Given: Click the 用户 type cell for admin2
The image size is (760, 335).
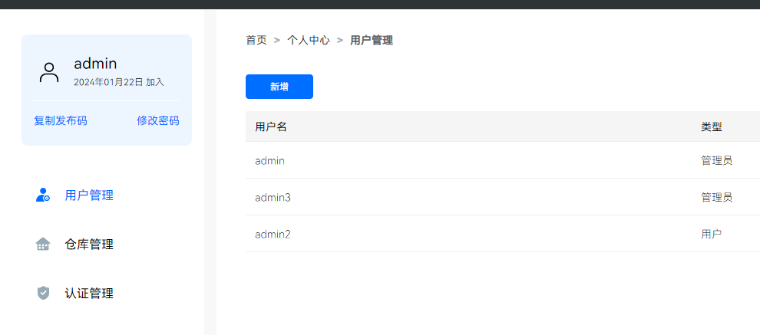Looking at the screenshot, I should (712, 234).
